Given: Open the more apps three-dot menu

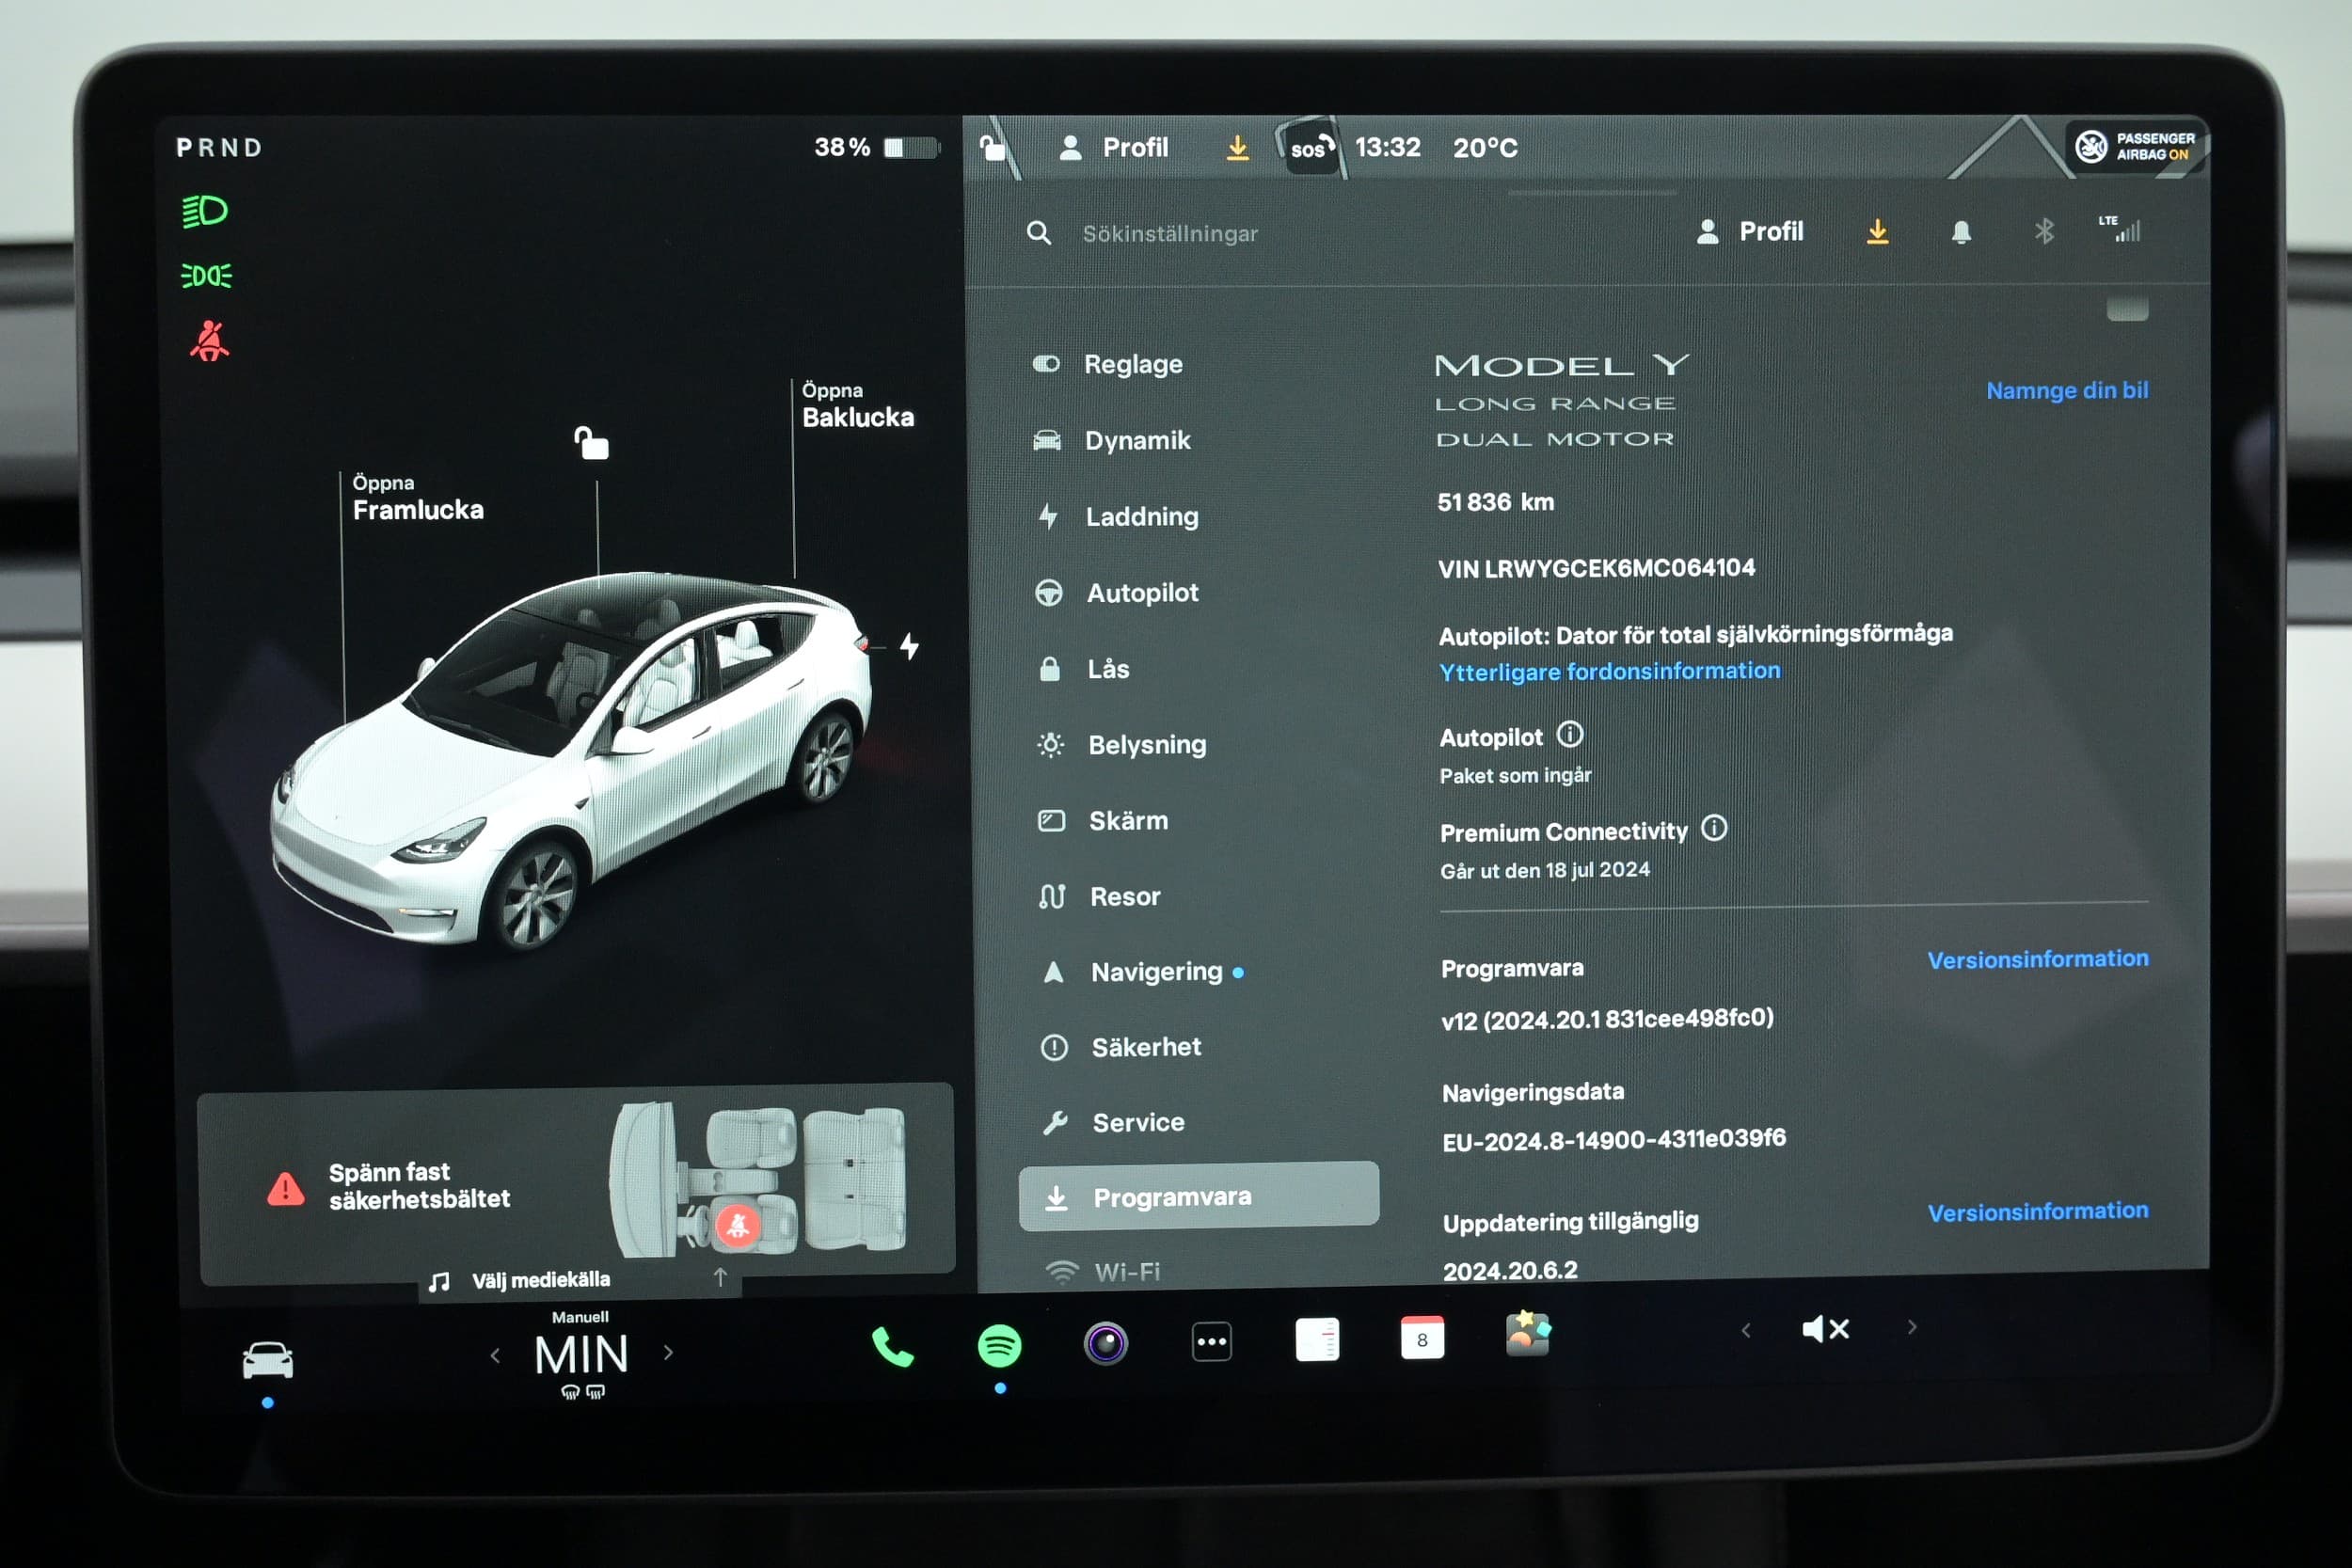Looking at the screenshot, I should tap(1211, 1342).
